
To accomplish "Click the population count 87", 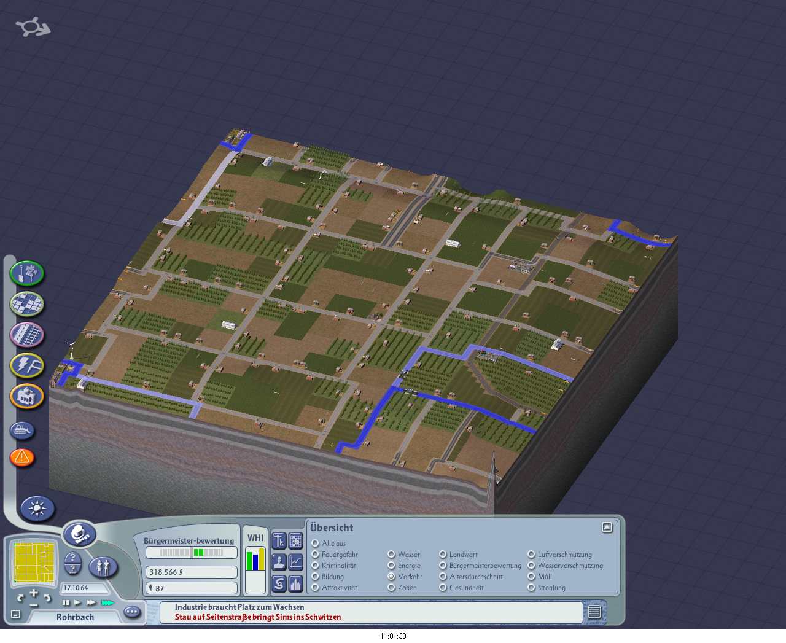I will click(x=192, y=588).
